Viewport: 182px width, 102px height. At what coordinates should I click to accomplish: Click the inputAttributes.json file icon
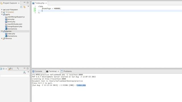coord(6,24)
